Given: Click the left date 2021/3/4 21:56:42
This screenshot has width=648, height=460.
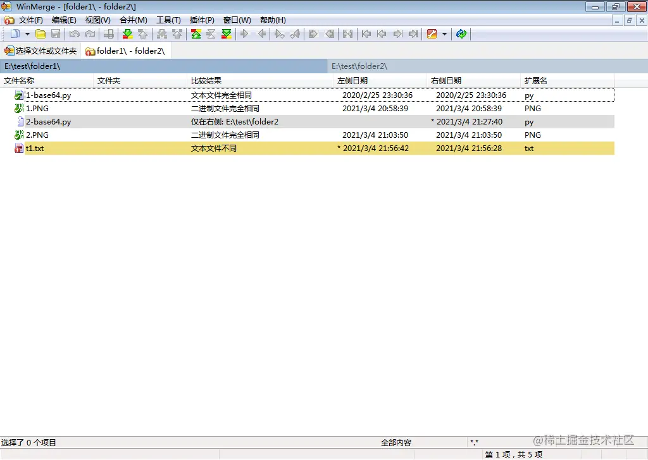Looking at the screenshot, I should [376, 148].
